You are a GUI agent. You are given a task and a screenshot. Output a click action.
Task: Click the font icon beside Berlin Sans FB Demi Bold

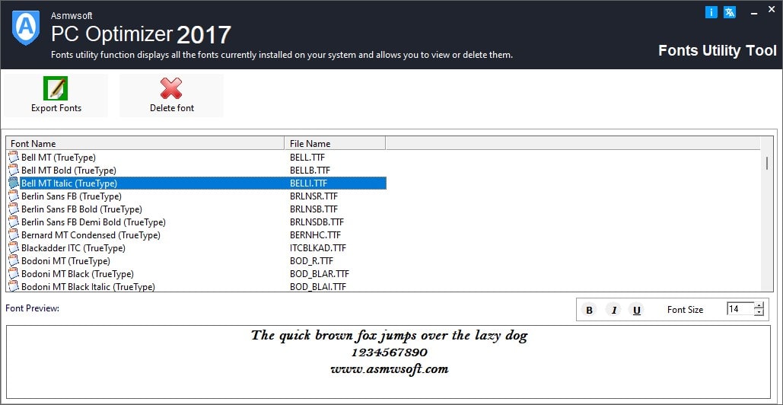pos(14,222)
